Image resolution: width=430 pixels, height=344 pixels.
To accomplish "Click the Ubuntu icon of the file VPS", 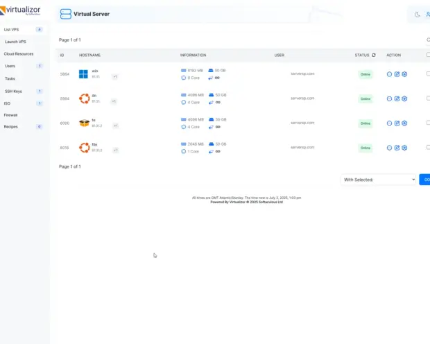I will pos(84,147).
